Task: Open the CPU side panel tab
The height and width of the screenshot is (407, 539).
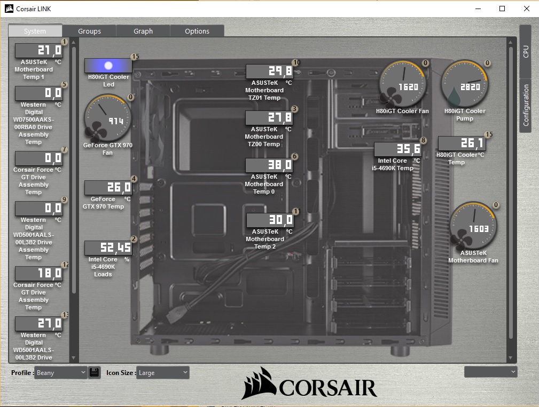Action: tap(526, 51)
